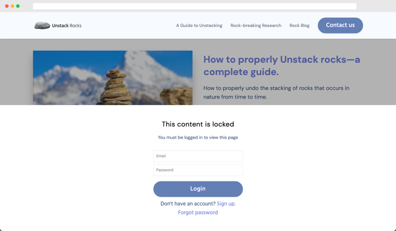Open the Rock Blog link
This screenshot has width=396, height=231.
[x=299, y=25]
